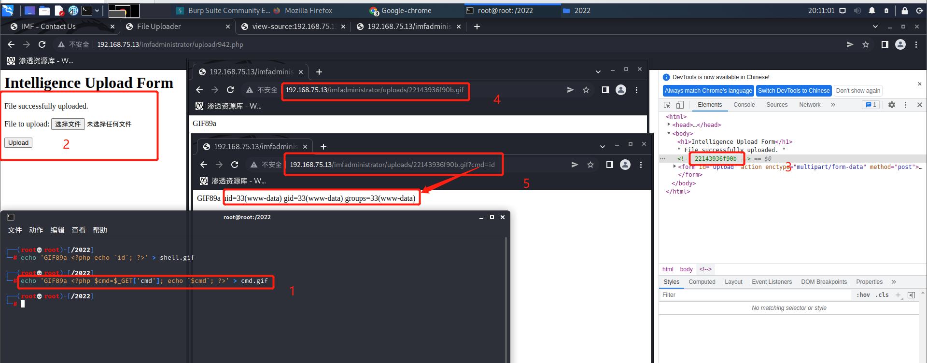Switch to the Network tab in DevTools
Image resolution: width=927 pixels, height=363 pixels.
pyautogui.click(x=810, y=105)
